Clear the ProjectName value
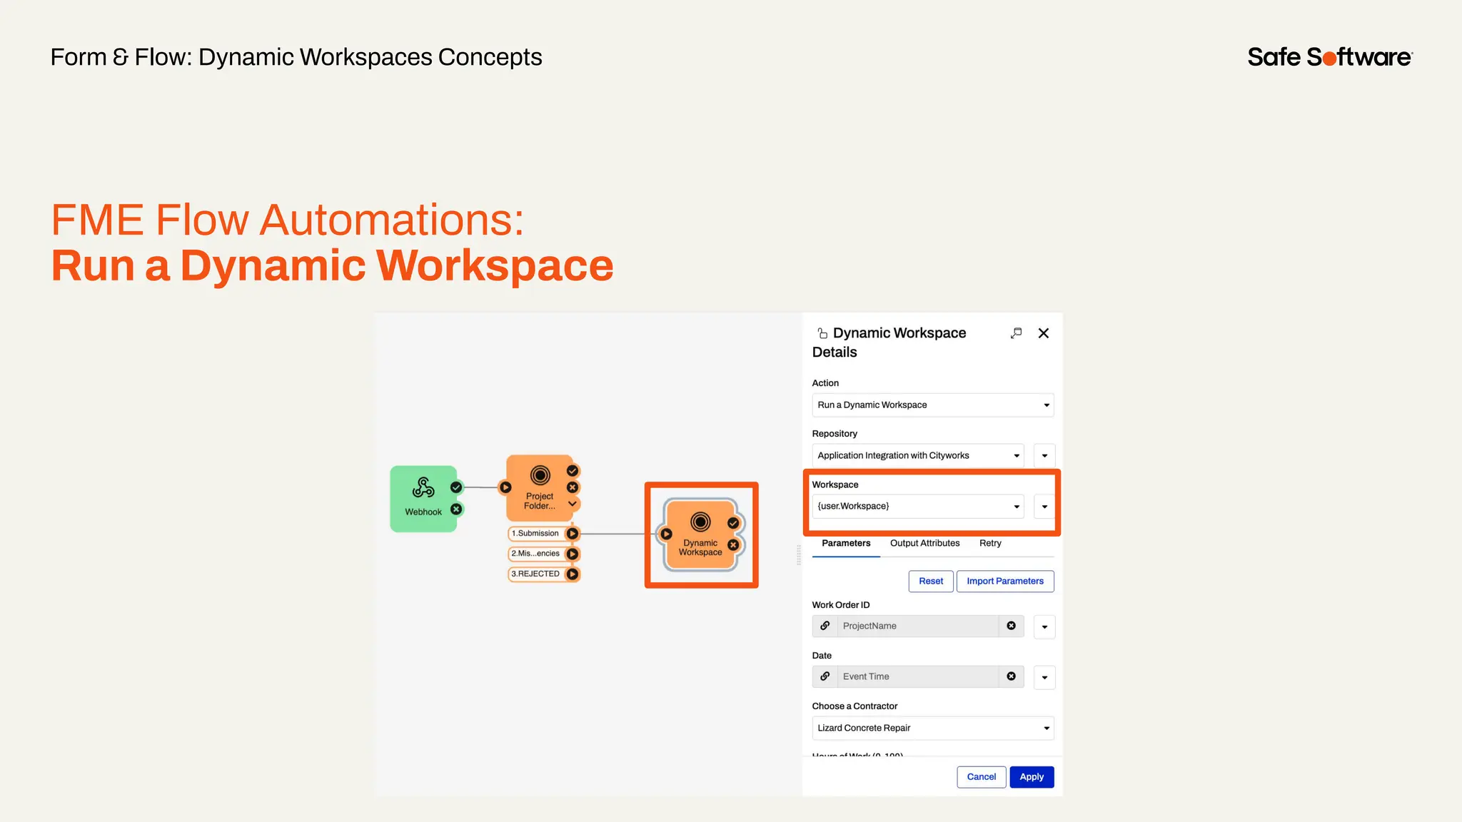 (x=1011, y=626)
